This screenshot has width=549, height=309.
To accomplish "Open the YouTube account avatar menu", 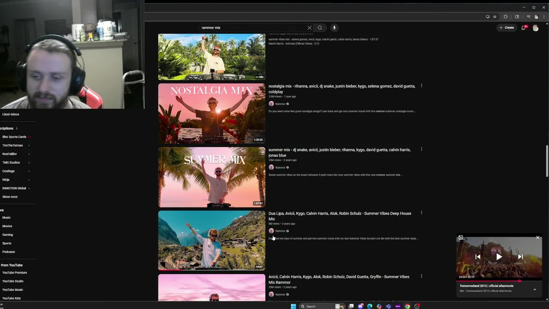I will [535, 28].
